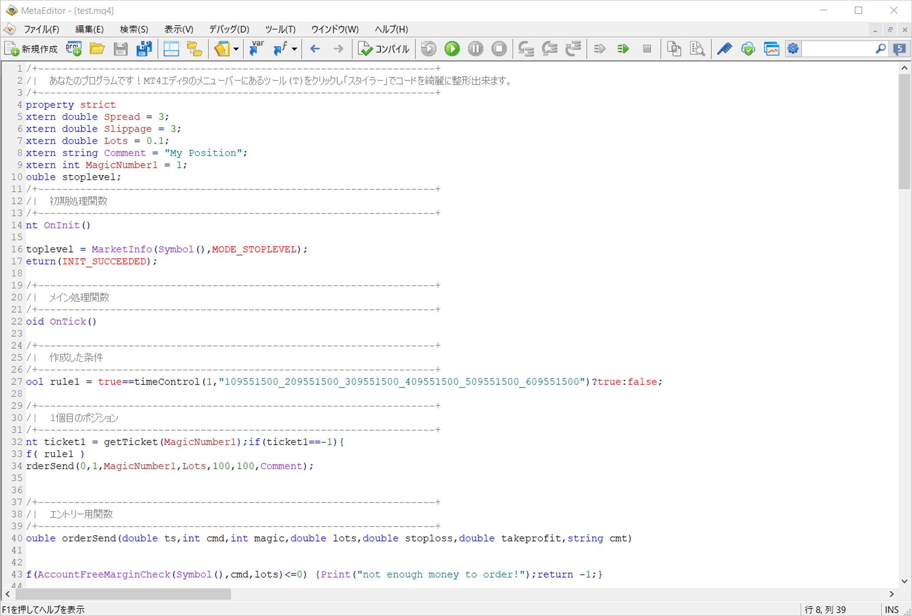Apply the Styler to format the code
The height and width of the screenshot is (616, 912).
(x=724, y=49)
